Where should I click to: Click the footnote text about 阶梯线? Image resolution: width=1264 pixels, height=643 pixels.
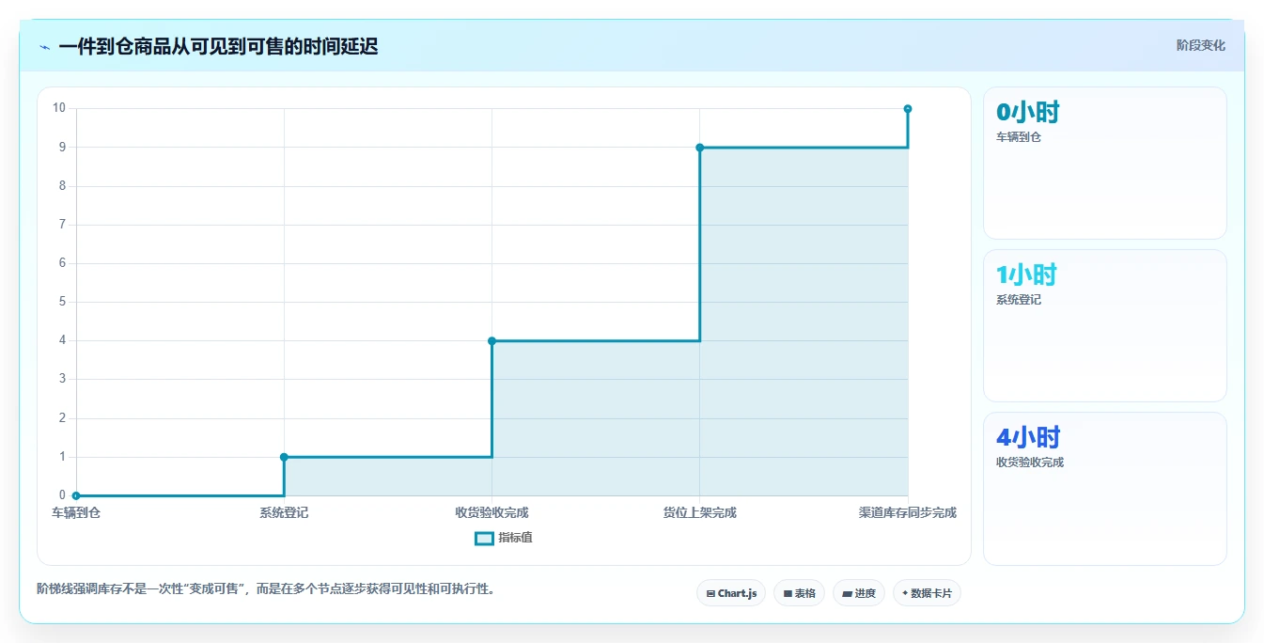[266, 589]
